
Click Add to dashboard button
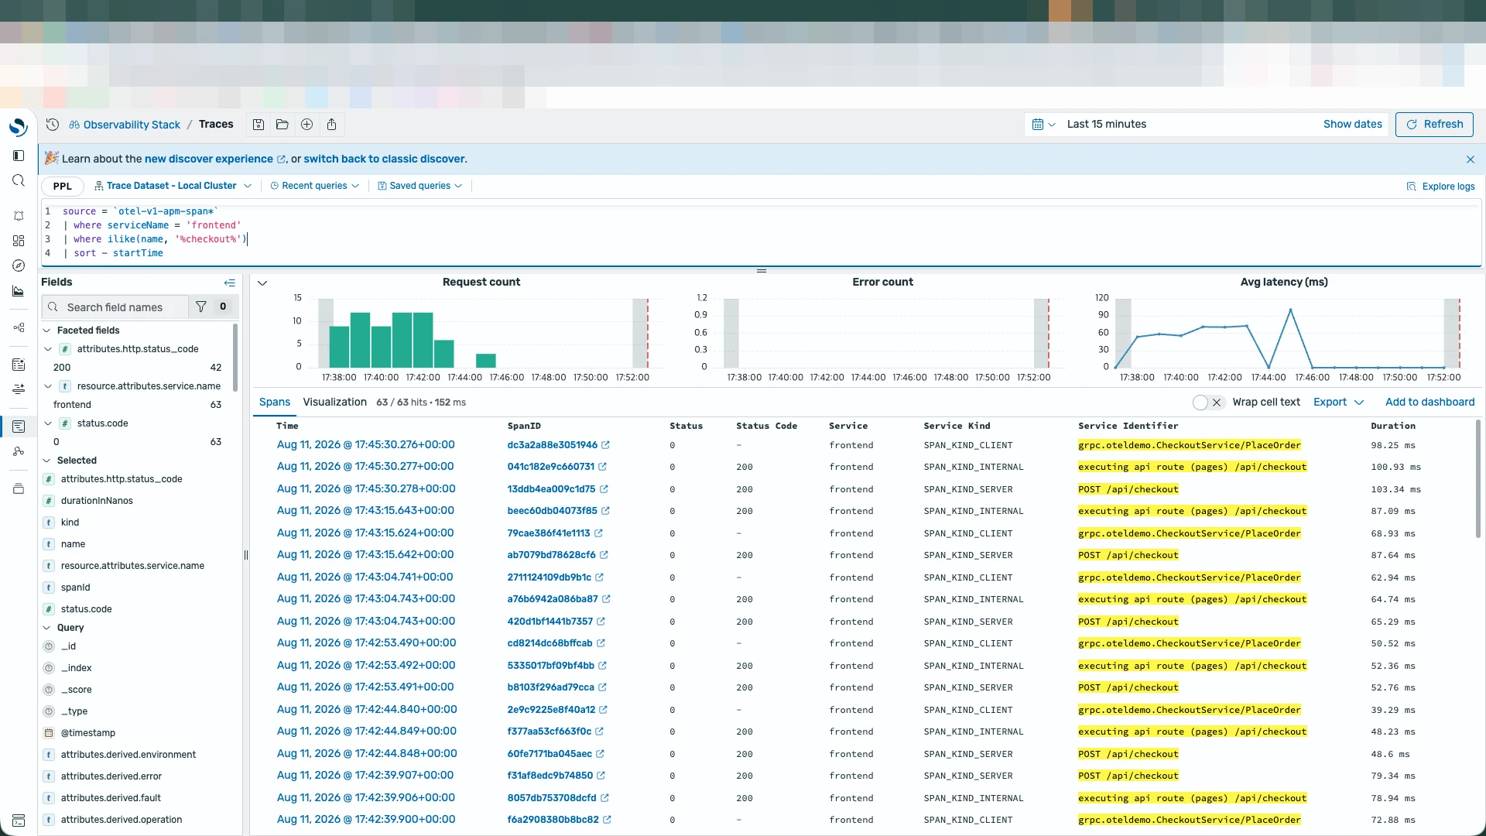1430,403
